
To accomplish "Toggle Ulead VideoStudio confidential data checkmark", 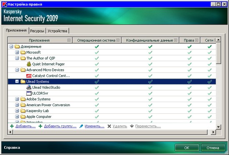I will [150, 87].
